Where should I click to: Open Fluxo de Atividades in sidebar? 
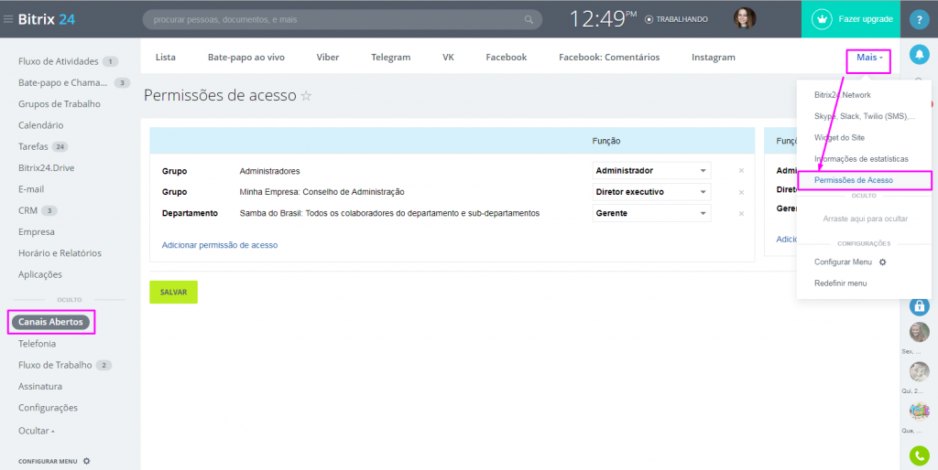point(58,61)
